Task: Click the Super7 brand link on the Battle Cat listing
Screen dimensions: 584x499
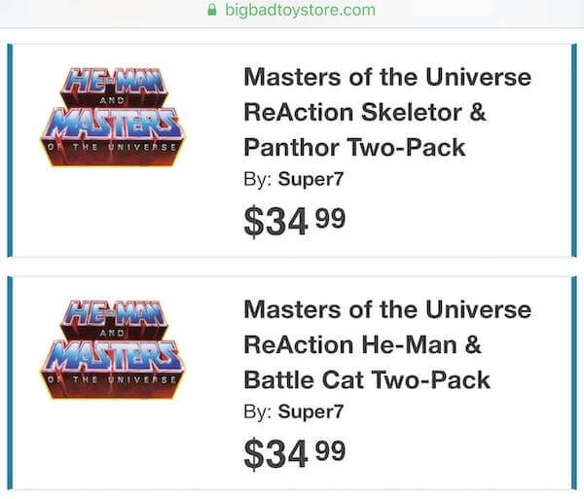Action: point(310,411)
